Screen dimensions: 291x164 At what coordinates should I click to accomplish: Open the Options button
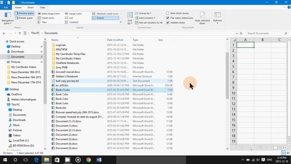[217, 18]
